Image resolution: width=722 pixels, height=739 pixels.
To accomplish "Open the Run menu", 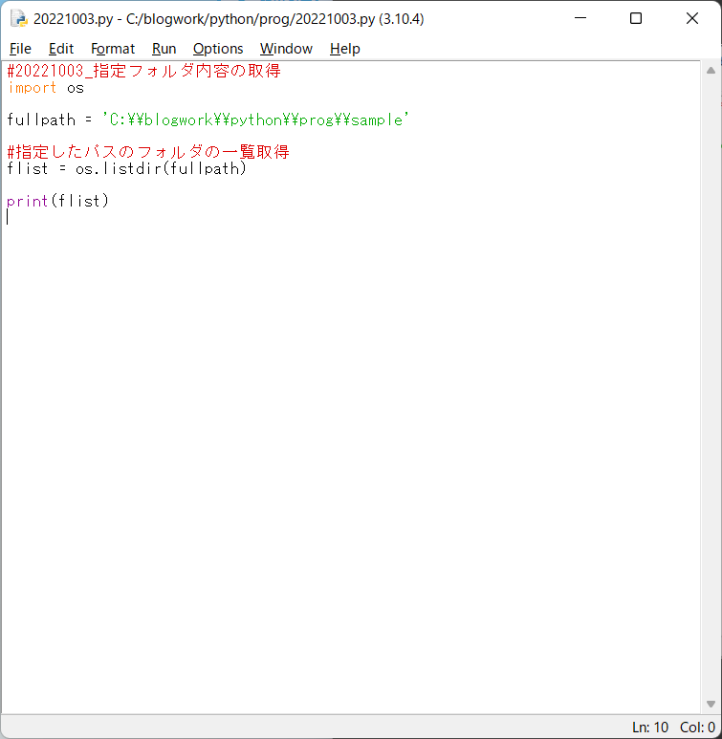I will coord(164,49).
